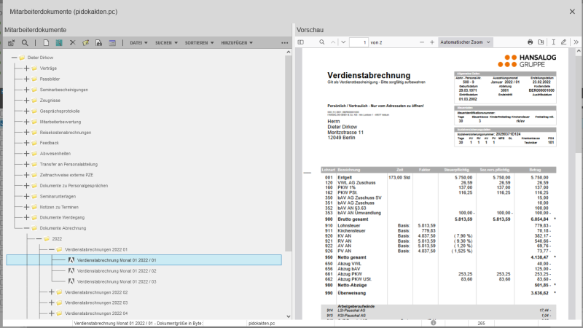Screen dimensions: 583x328
Task: Expand the Seminarbescheinigungen folder
Action: coord(26,90)
